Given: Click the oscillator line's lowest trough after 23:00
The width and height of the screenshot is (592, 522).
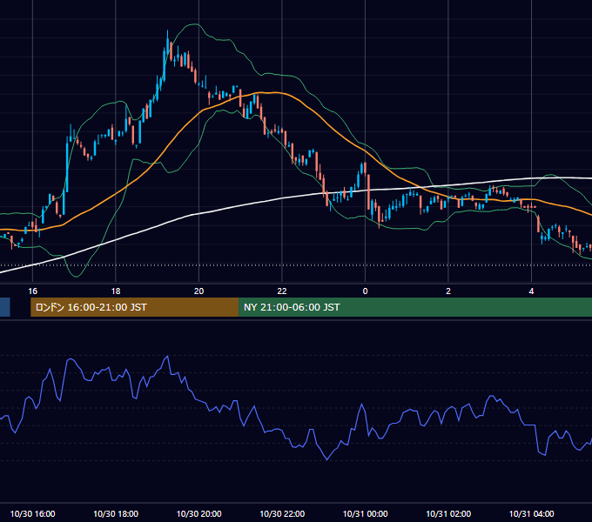Looking at the screenshot, I should [x=327, y=459].
